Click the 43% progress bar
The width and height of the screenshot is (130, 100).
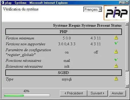tap(27, 95)
